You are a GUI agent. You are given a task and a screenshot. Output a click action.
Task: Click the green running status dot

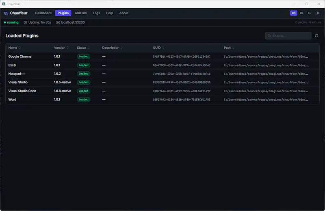[x=5, y=22]
